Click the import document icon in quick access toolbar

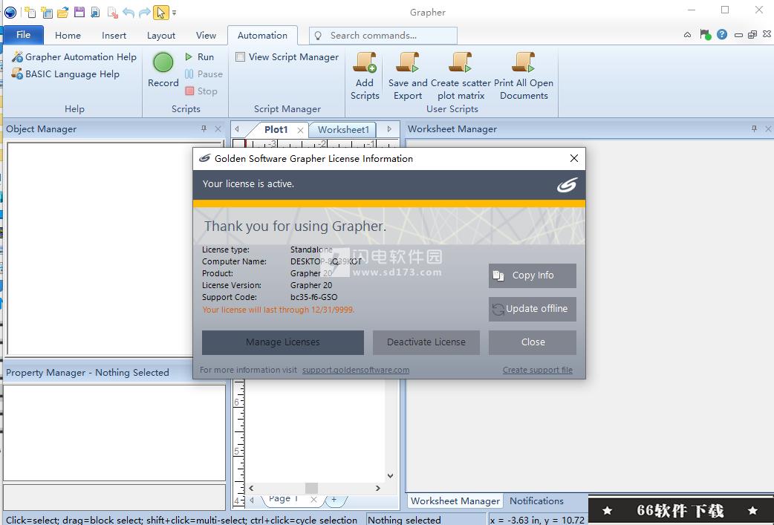[95, 12]
